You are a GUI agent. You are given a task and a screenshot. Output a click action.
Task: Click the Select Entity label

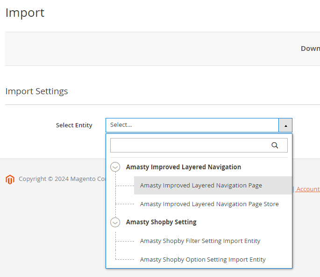tap(74, 125)
